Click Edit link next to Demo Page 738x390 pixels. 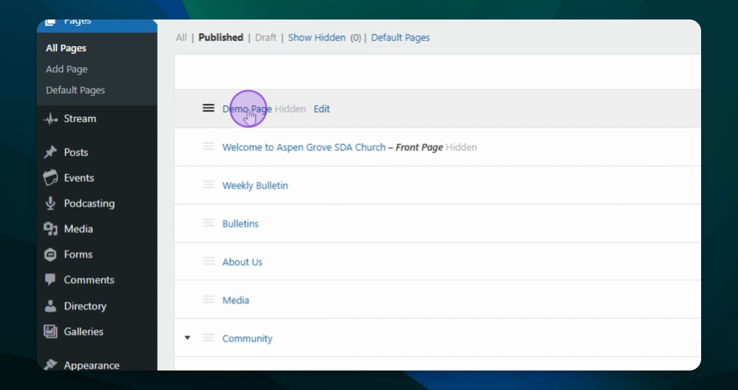321,109
